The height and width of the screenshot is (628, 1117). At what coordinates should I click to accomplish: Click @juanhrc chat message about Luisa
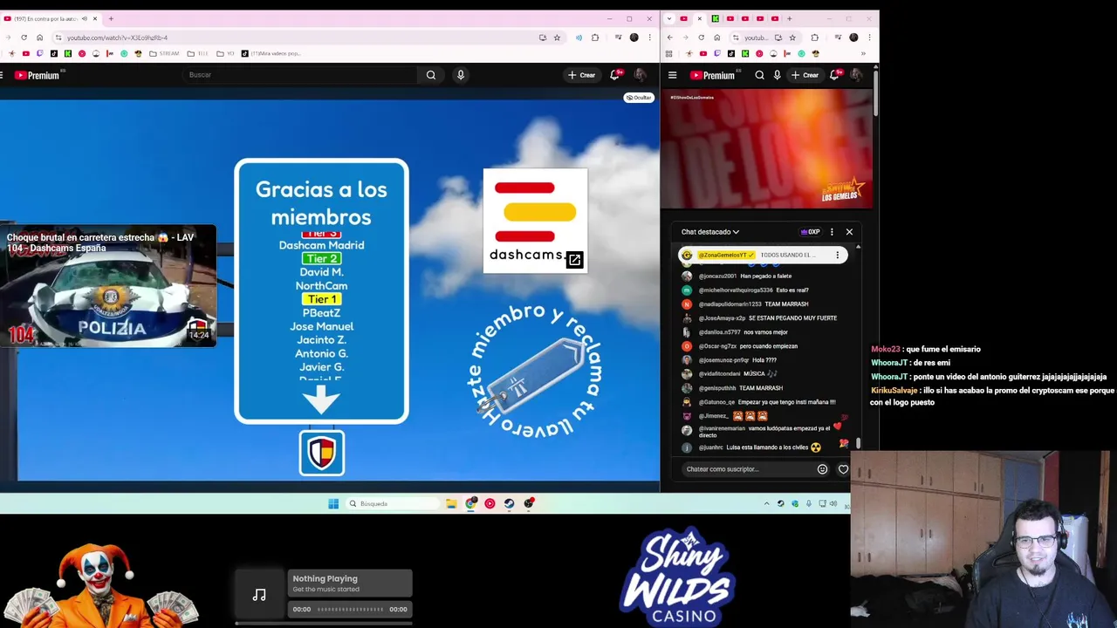tap(759, 447)
